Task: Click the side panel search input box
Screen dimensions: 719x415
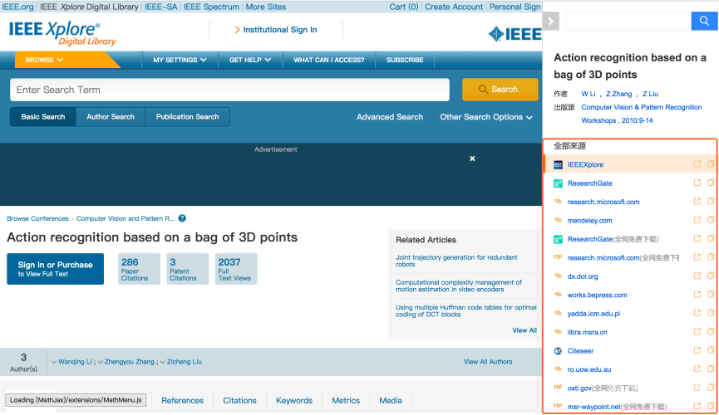Action: point(628,21)
